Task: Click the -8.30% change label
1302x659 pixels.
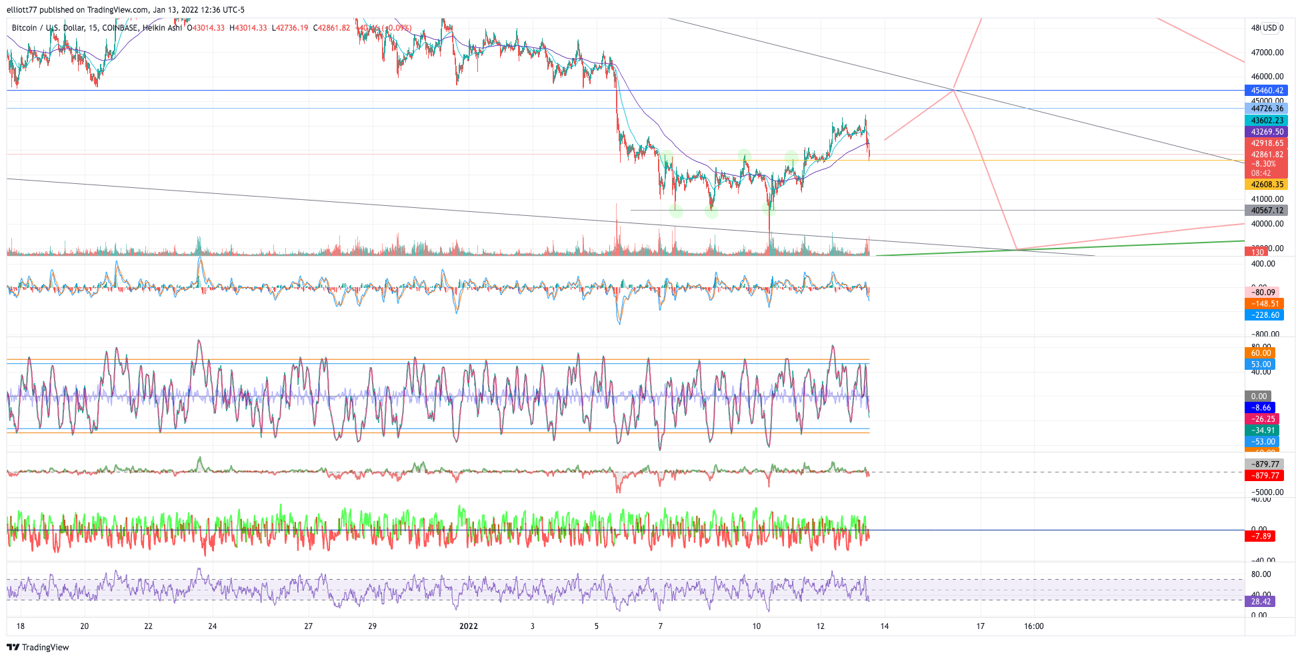Action: click(1263, 164)
